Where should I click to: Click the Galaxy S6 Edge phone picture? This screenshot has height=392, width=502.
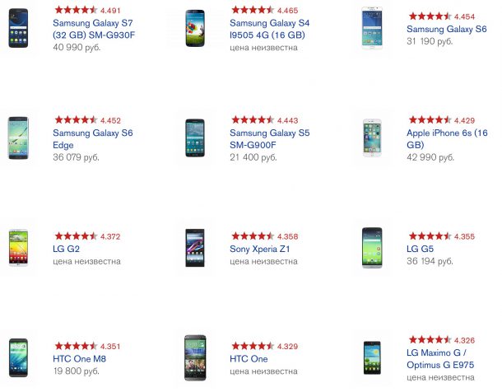(18, 138)
